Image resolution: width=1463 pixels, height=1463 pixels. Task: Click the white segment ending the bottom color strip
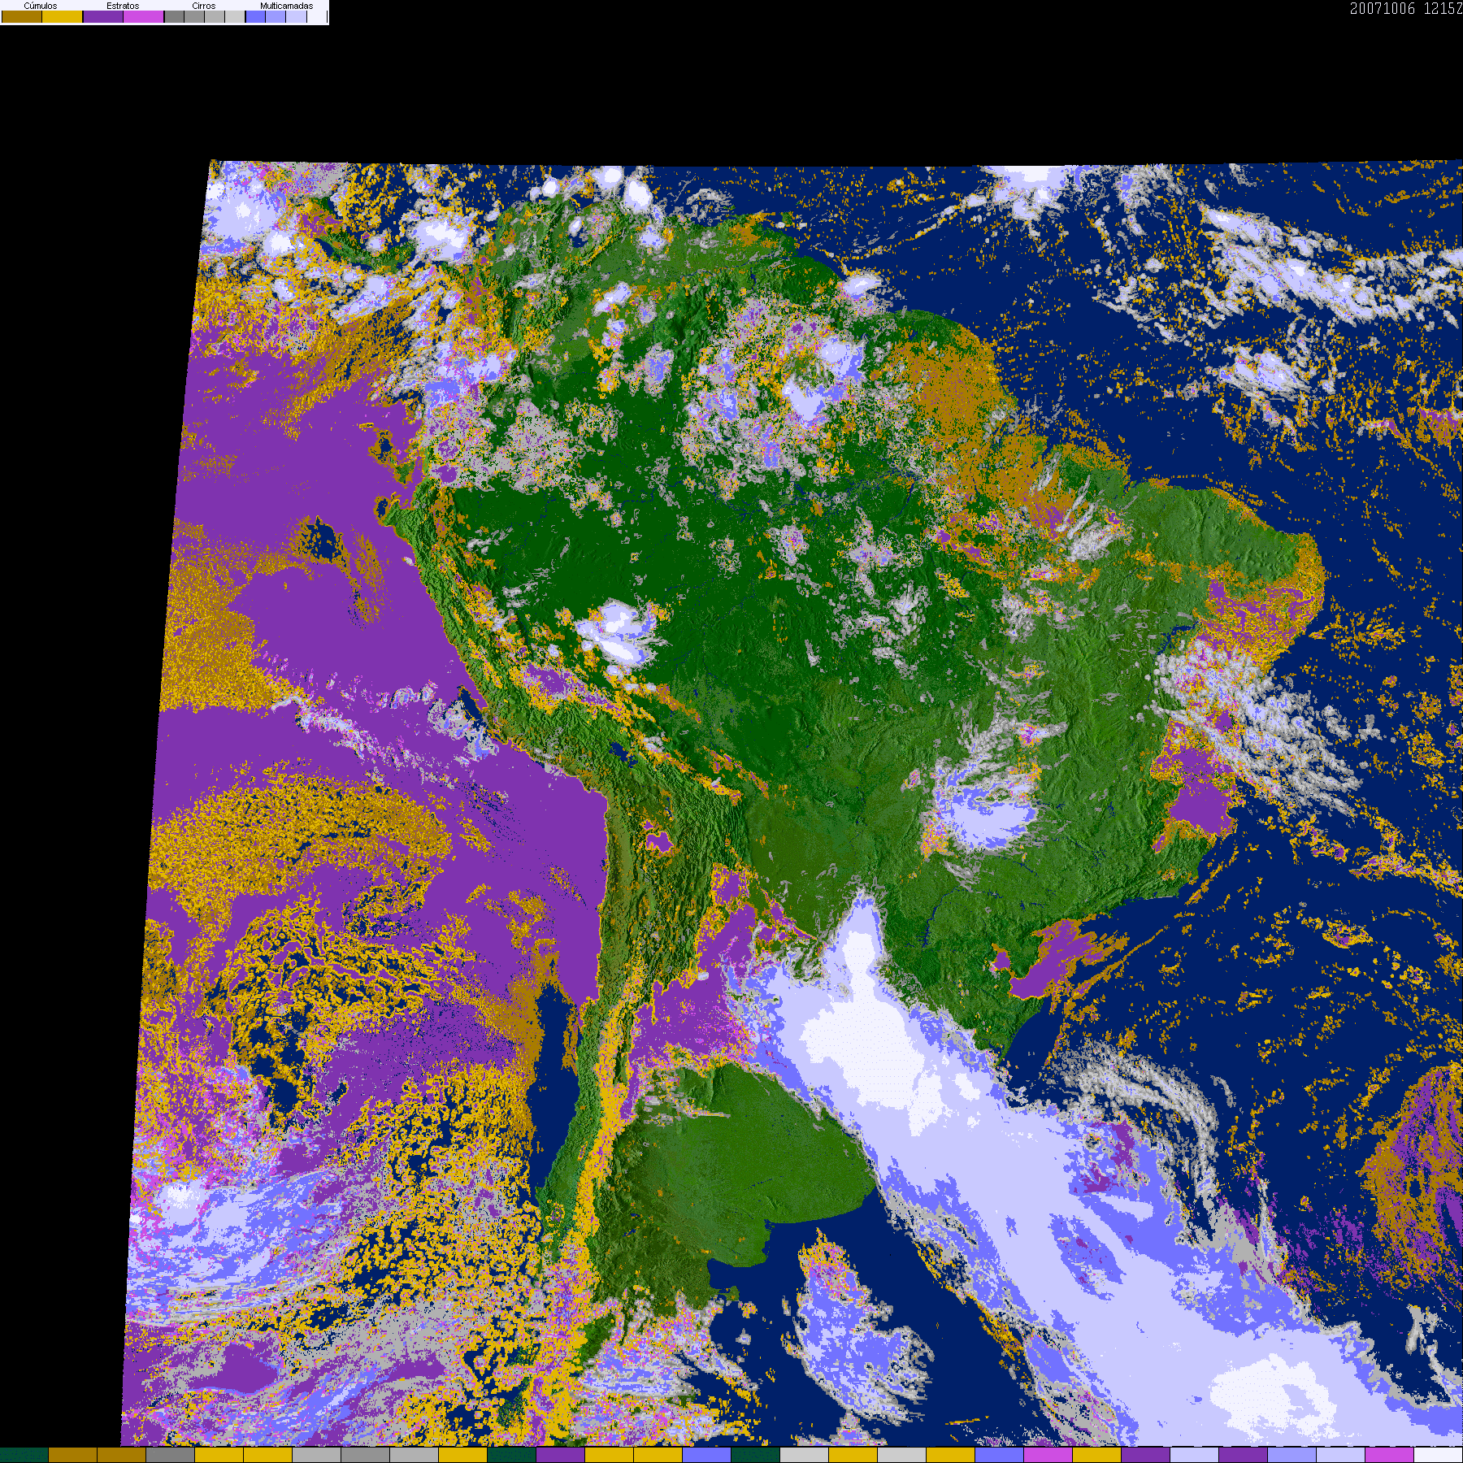pyautogui.click(x=1439, y=1455)
